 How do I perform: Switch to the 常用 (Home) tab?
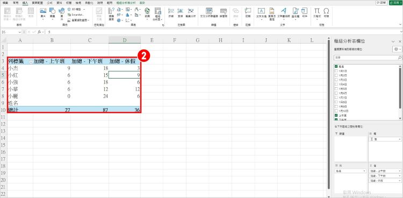[16, 3]
